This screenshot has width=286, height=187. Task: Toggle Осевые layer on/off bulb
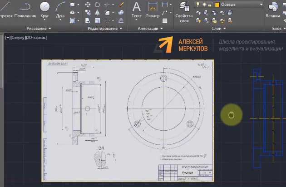[198, 5]
